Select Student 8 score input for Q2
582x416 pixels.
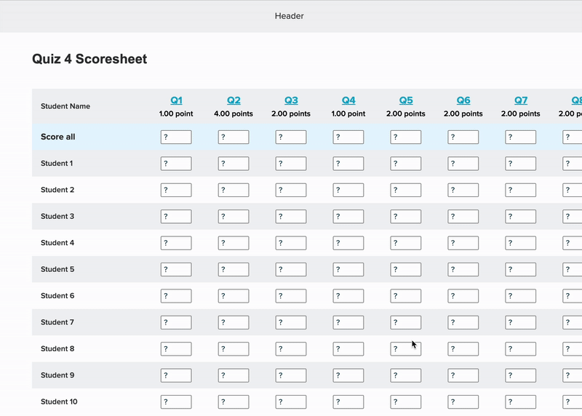click(x=234, y=349)
